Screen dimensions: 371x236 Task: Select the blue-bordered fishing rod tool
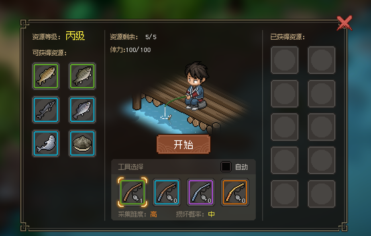click(x=167, y=192)
